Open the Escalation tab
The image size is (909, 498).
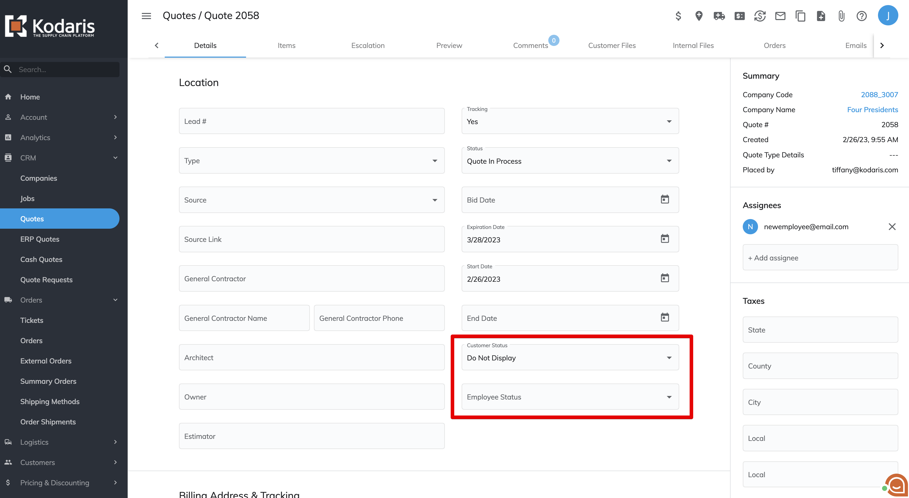tap(368, 45)
